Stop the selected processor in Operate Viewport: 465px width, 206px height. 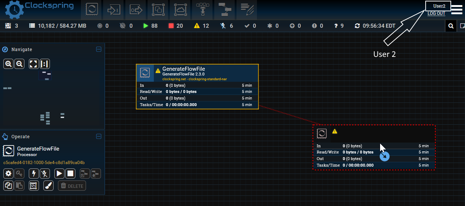point(70,174)
